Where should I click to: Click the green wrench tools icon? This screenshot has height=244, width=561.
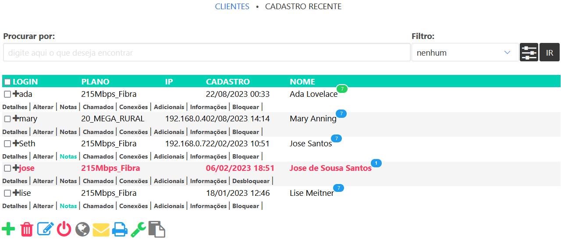138,229
